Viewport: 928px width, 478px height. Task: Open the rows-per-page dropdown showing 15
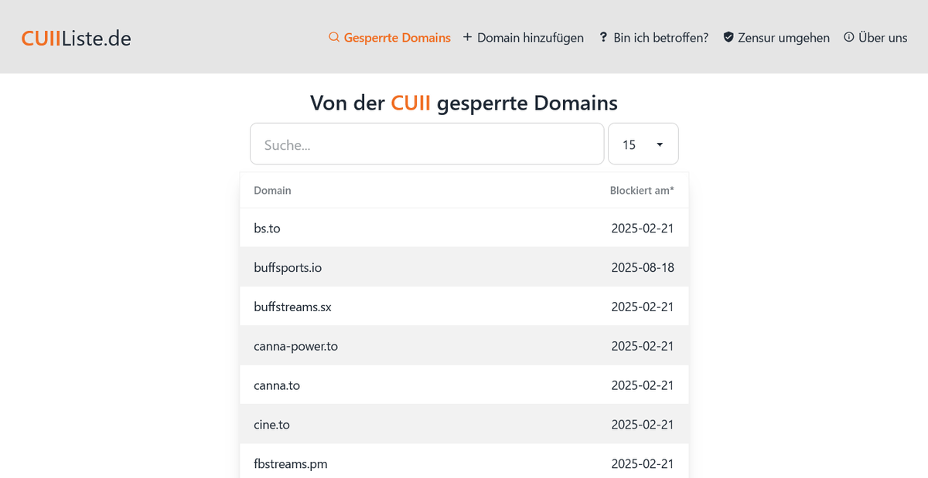click(643, 144)
